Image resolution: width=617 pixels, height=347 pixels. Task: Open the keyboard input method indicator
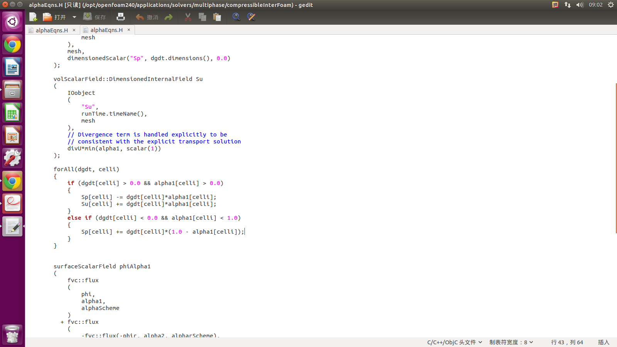[x=555, y=5]
